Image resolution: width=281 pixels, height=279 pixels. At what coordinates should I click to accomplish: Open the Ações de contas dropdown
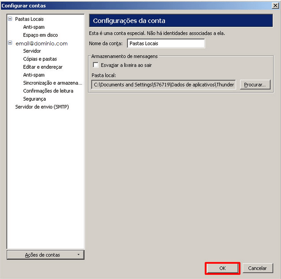pos(45,255)
